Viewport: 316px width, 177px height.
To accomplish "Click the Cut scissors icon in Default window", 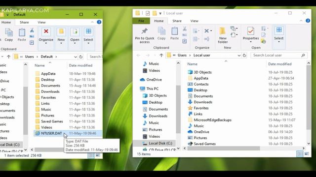I will point(32,30).
